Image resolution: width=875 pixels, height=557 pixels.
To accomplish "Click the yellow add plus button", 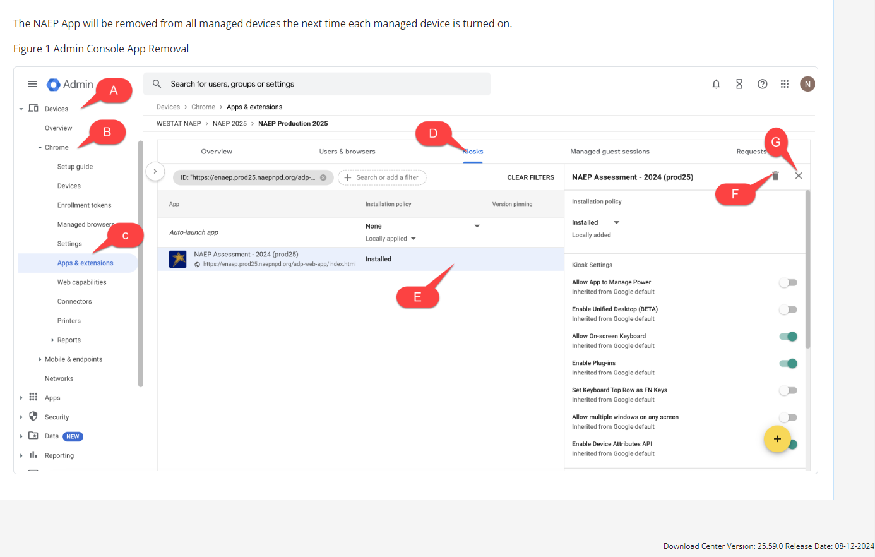I will pos(777,439).
